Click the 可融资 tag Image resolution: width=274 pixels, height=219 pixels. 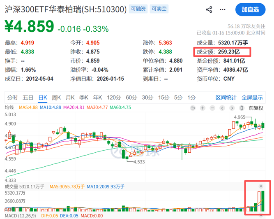click(138, 9)
